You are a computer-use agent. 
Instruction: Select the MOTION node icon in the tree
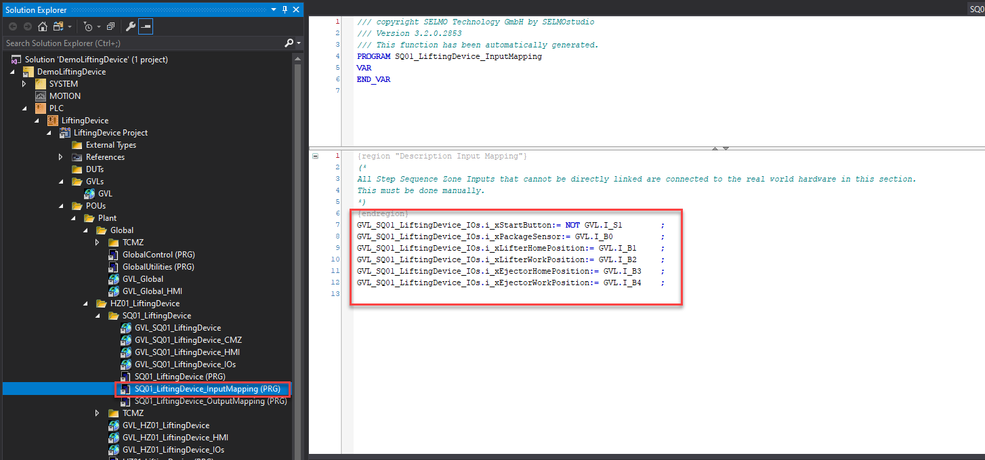coord(41,96)
